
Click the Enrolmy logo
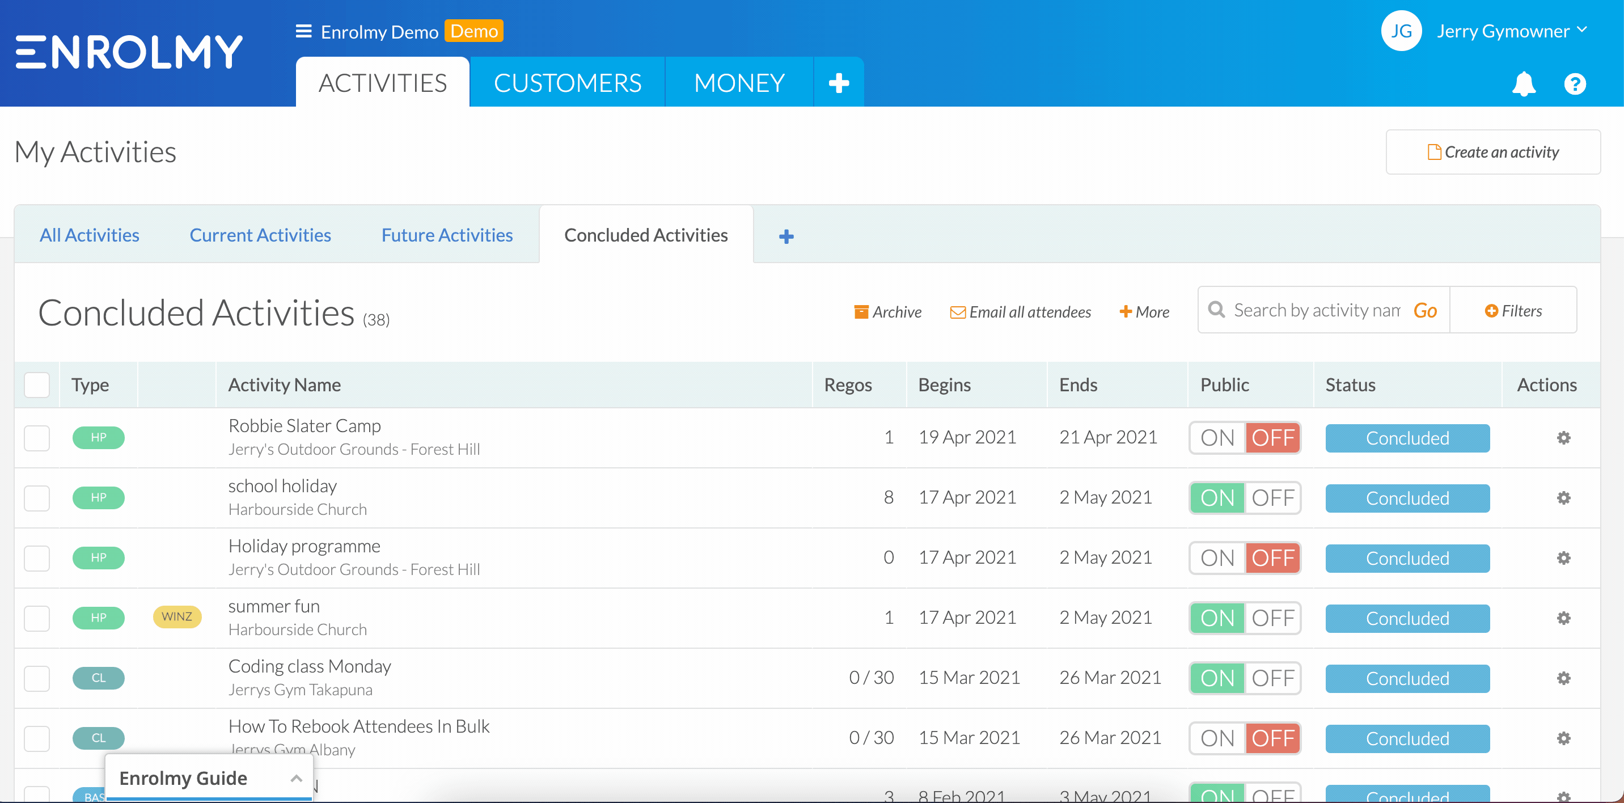pos(129,52)
